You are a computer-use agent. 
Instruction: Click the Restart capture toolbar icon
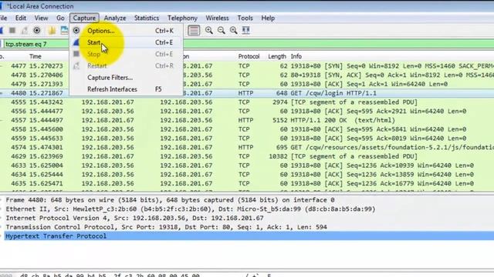pyautogui.click(x=25, y=30)
